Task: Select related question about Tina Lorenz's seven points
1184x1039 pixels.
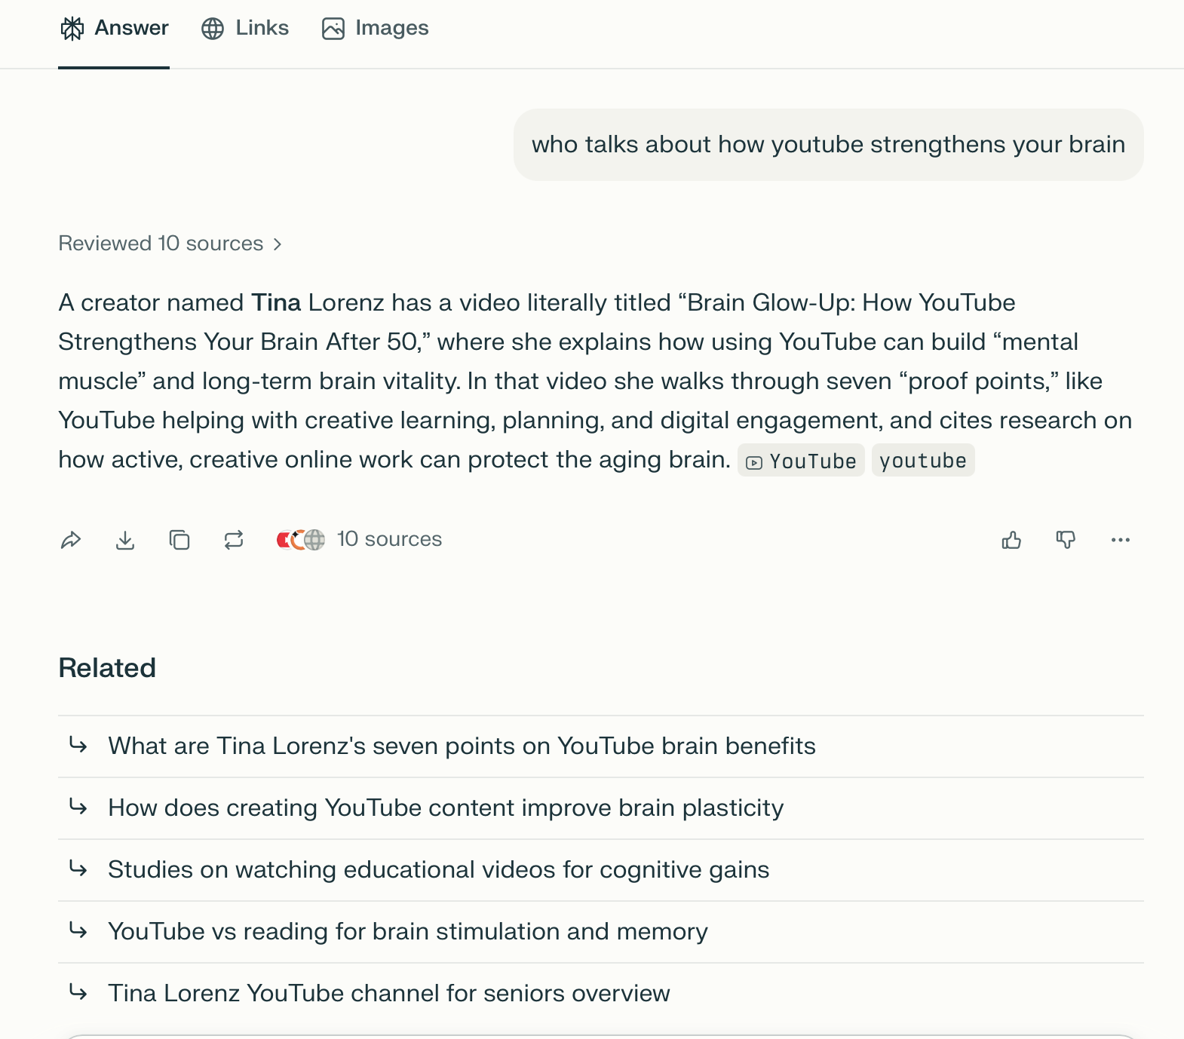Action: pos(601,746)
